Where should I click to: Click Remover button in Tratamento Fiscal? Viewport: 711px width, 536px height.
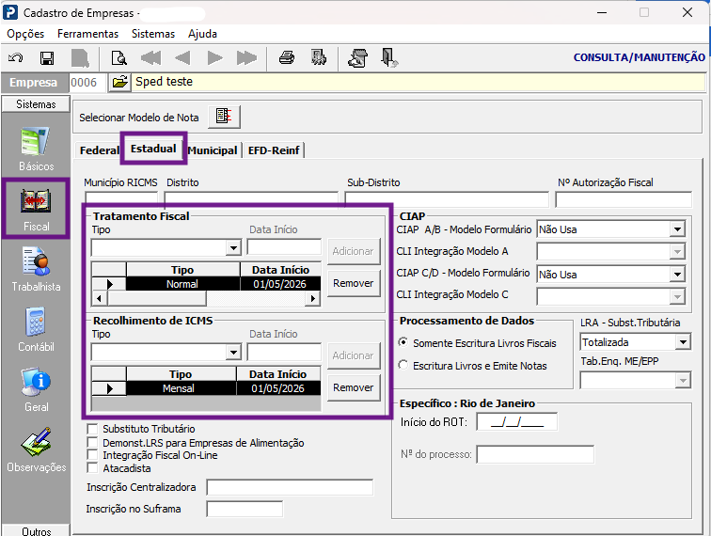coord(354,283)
